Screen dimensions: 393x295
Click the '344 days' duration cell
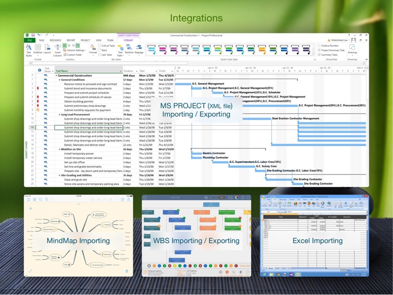pyautogui.click(x=129, y=75)
